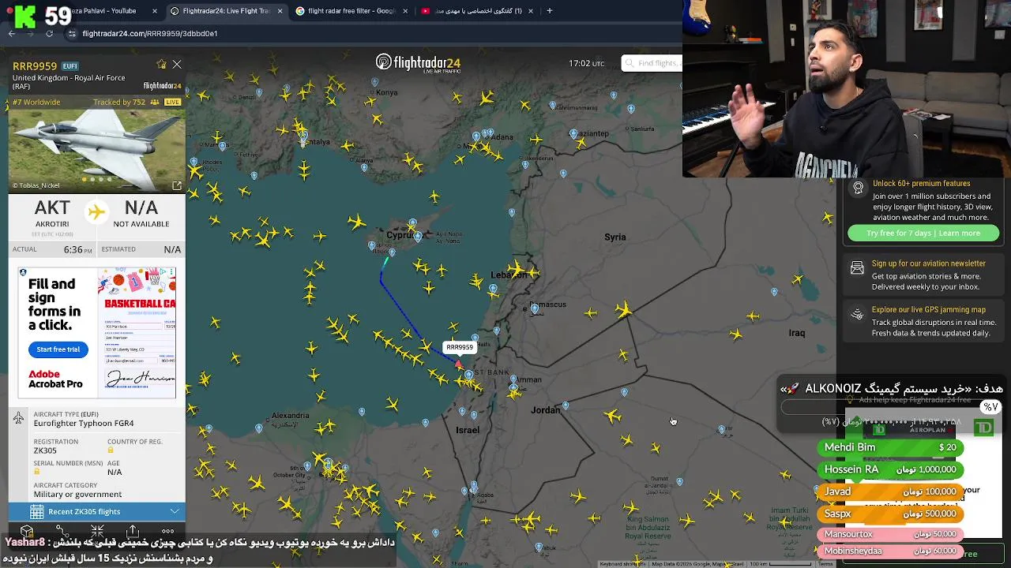
Task: Click the yellow airplane icon between AKT and N/A
Action: [x=96, y=213]
